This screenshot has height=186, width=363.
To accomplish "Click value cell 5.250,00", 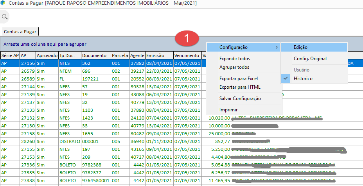I will click(x=216, y=149).
